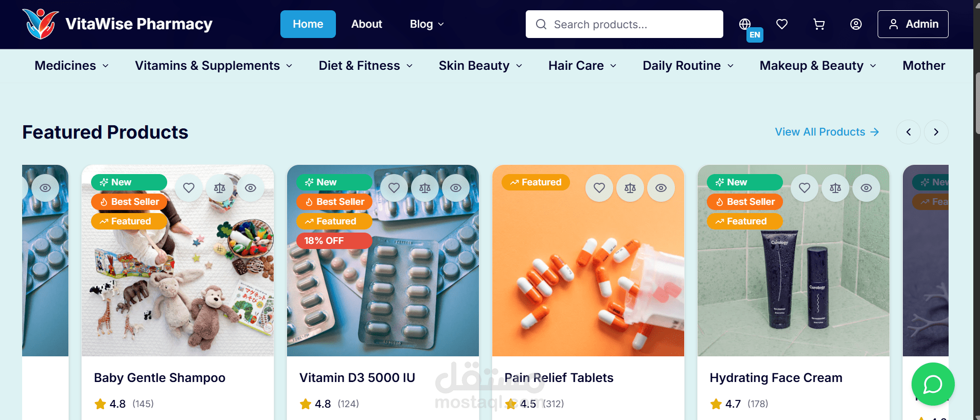Compare Pain Relief Tablets scales icon

[x=630, y=188]
